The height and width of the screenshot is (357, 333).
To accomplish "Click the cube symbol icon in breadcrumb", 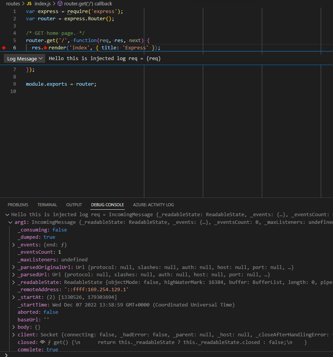I will point(60,4).
